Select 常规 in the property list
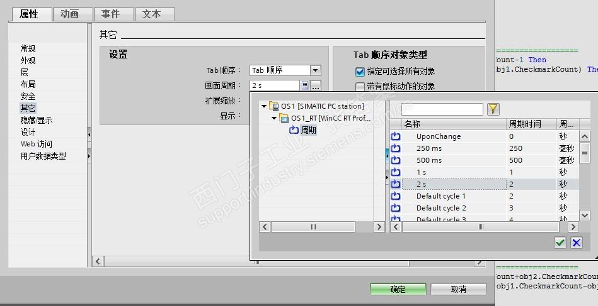Viewport: 598px width, 306px height. click(28, 48)
